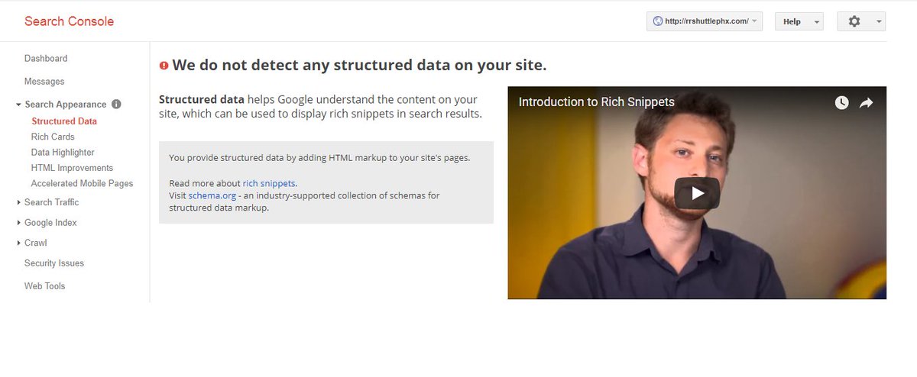Viewport: 917px width, 377px height.
Task: Open the settings gear menu
Action: click(x=861, y=21)
